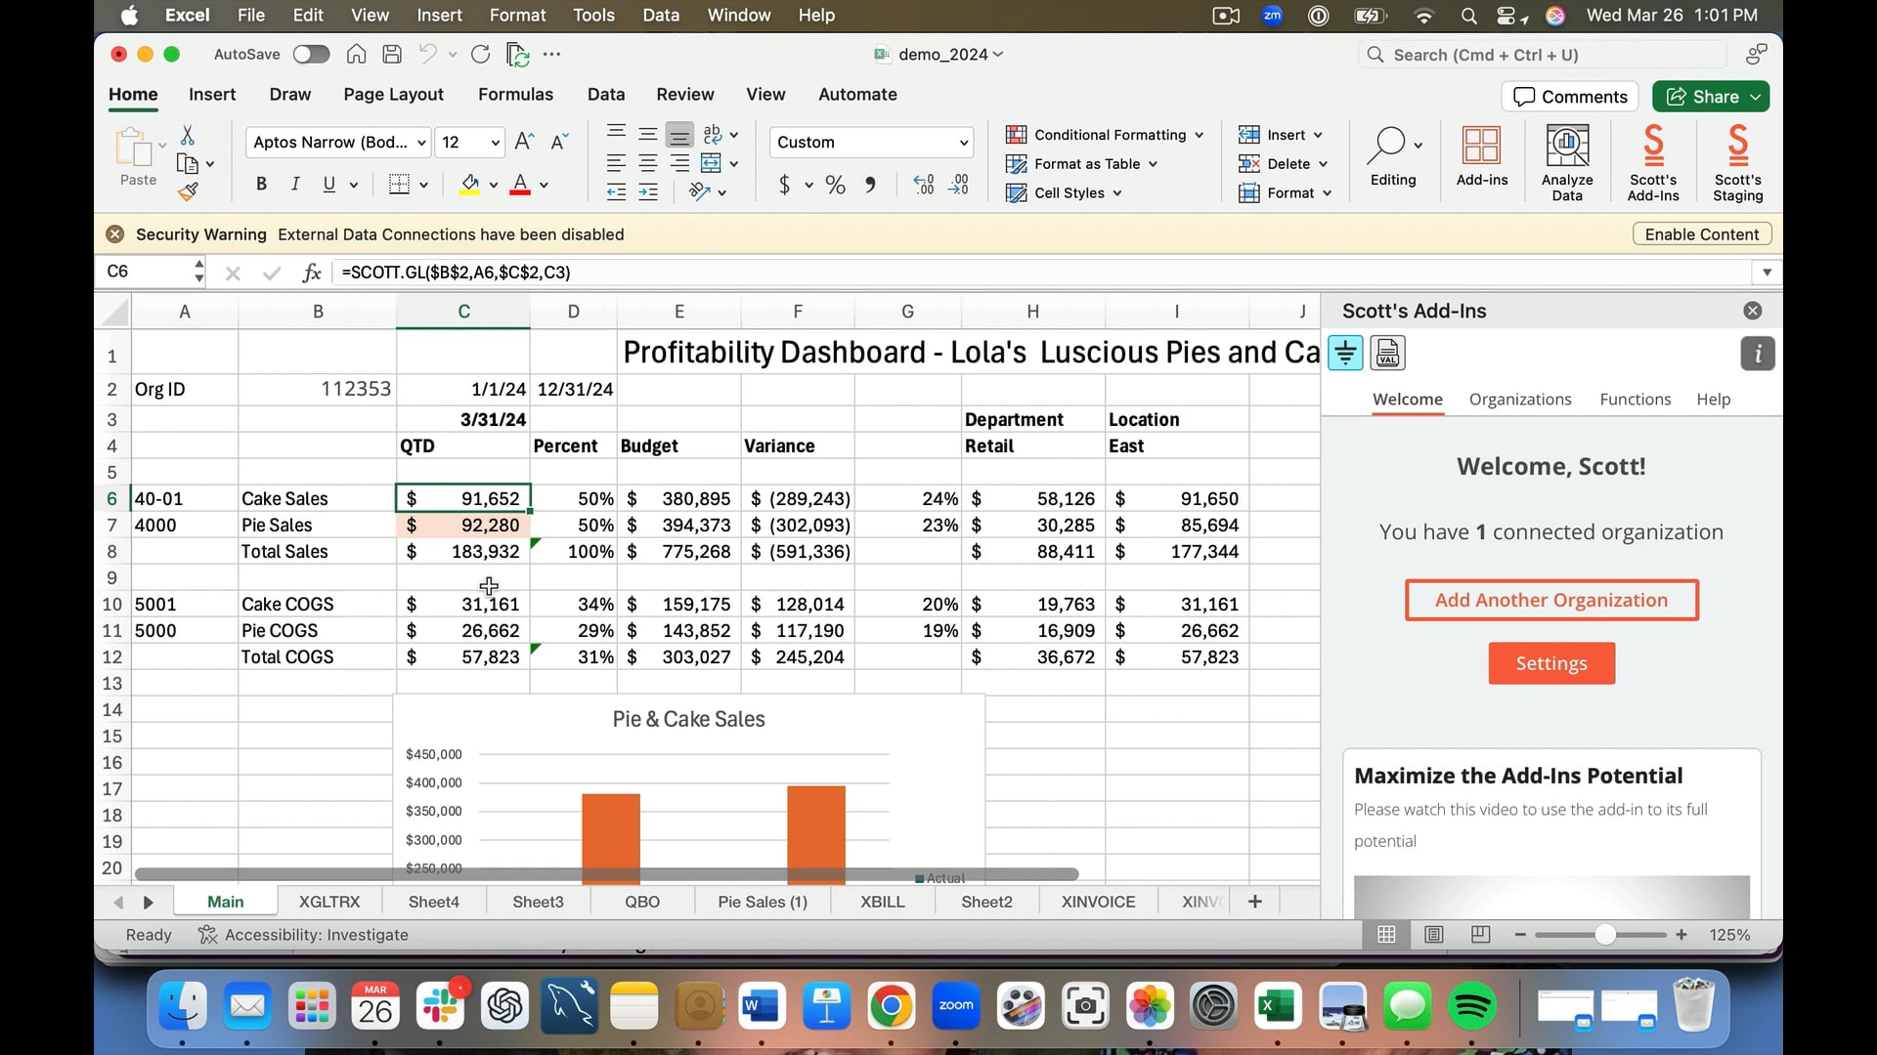Click the info icon in Scott's Add-Ins pane

tap(1757, 354)
